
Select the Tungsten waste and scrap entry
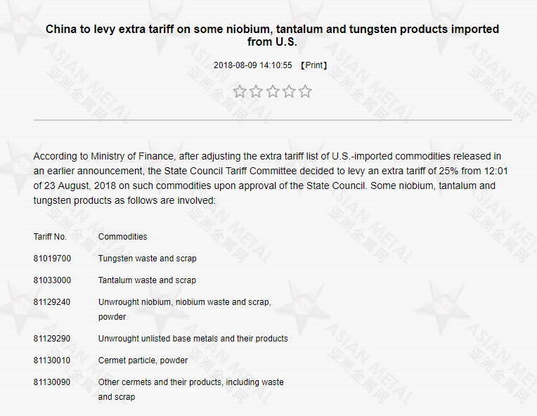[148, 259]
